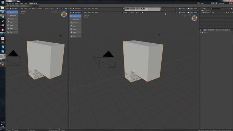Select Scene Collection in the outliner

207,11
